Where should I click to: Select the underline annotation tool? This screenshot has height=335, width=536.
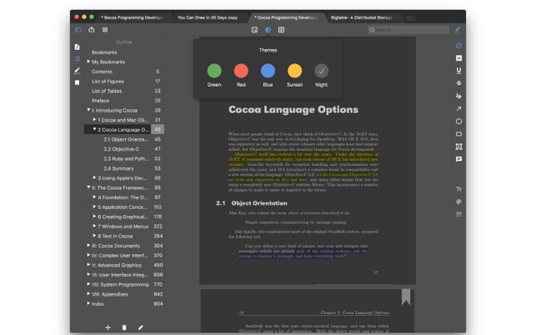point(458,70)
